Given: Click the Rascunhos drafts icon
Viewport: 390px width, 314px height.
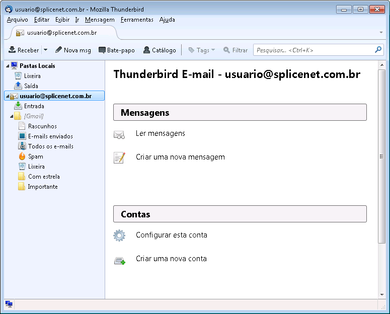Looking at the screenshot, I should pyautogui.click(x=22, y=126).
